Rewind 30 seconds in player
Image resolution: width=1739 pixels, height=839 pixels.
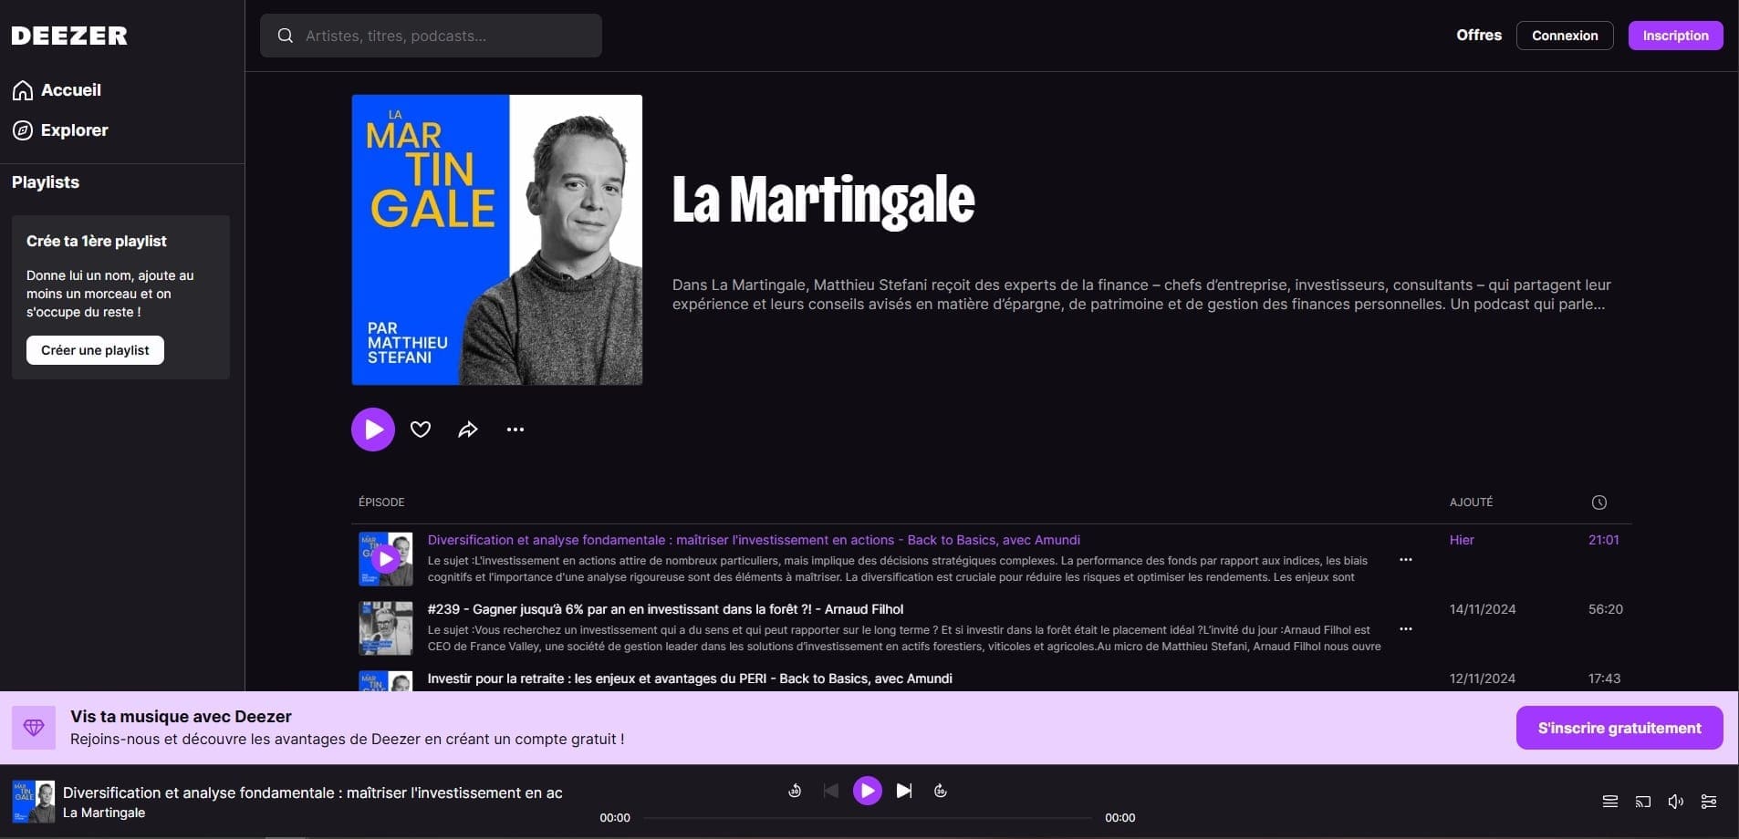click(795, 791)
